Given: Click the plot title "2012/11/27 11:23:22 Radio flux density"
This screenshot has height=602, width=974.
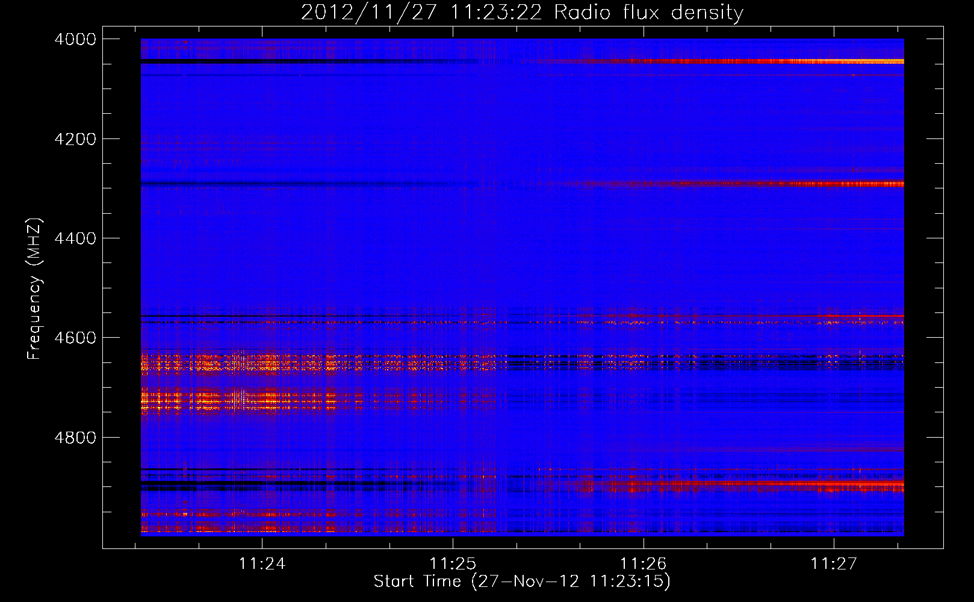Looking at the screenshot, I should pos(522,12).
